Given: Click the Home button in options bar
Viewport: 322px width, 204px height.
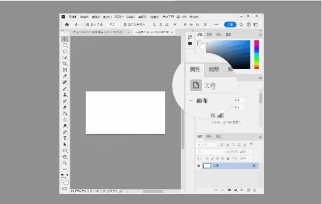Looking at the screenshot, I should pos(67,25).
